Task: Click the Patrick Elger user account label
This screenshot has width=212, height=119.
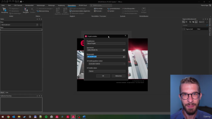Action: pyautogui.click(x=205, y=5)
